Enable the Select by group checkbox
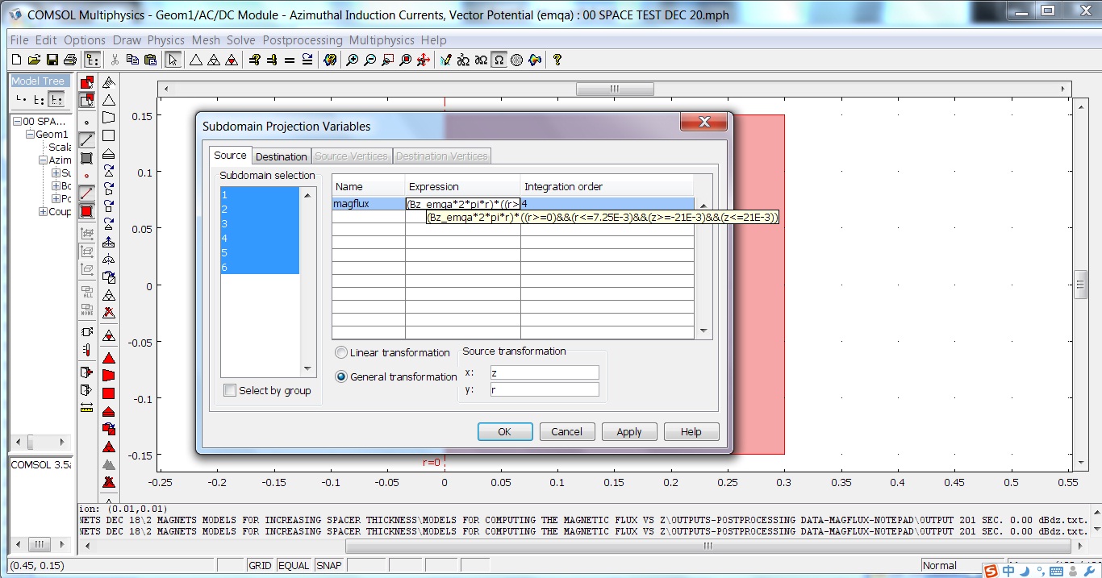This screenshot has height=578, width=1102. 230,391
